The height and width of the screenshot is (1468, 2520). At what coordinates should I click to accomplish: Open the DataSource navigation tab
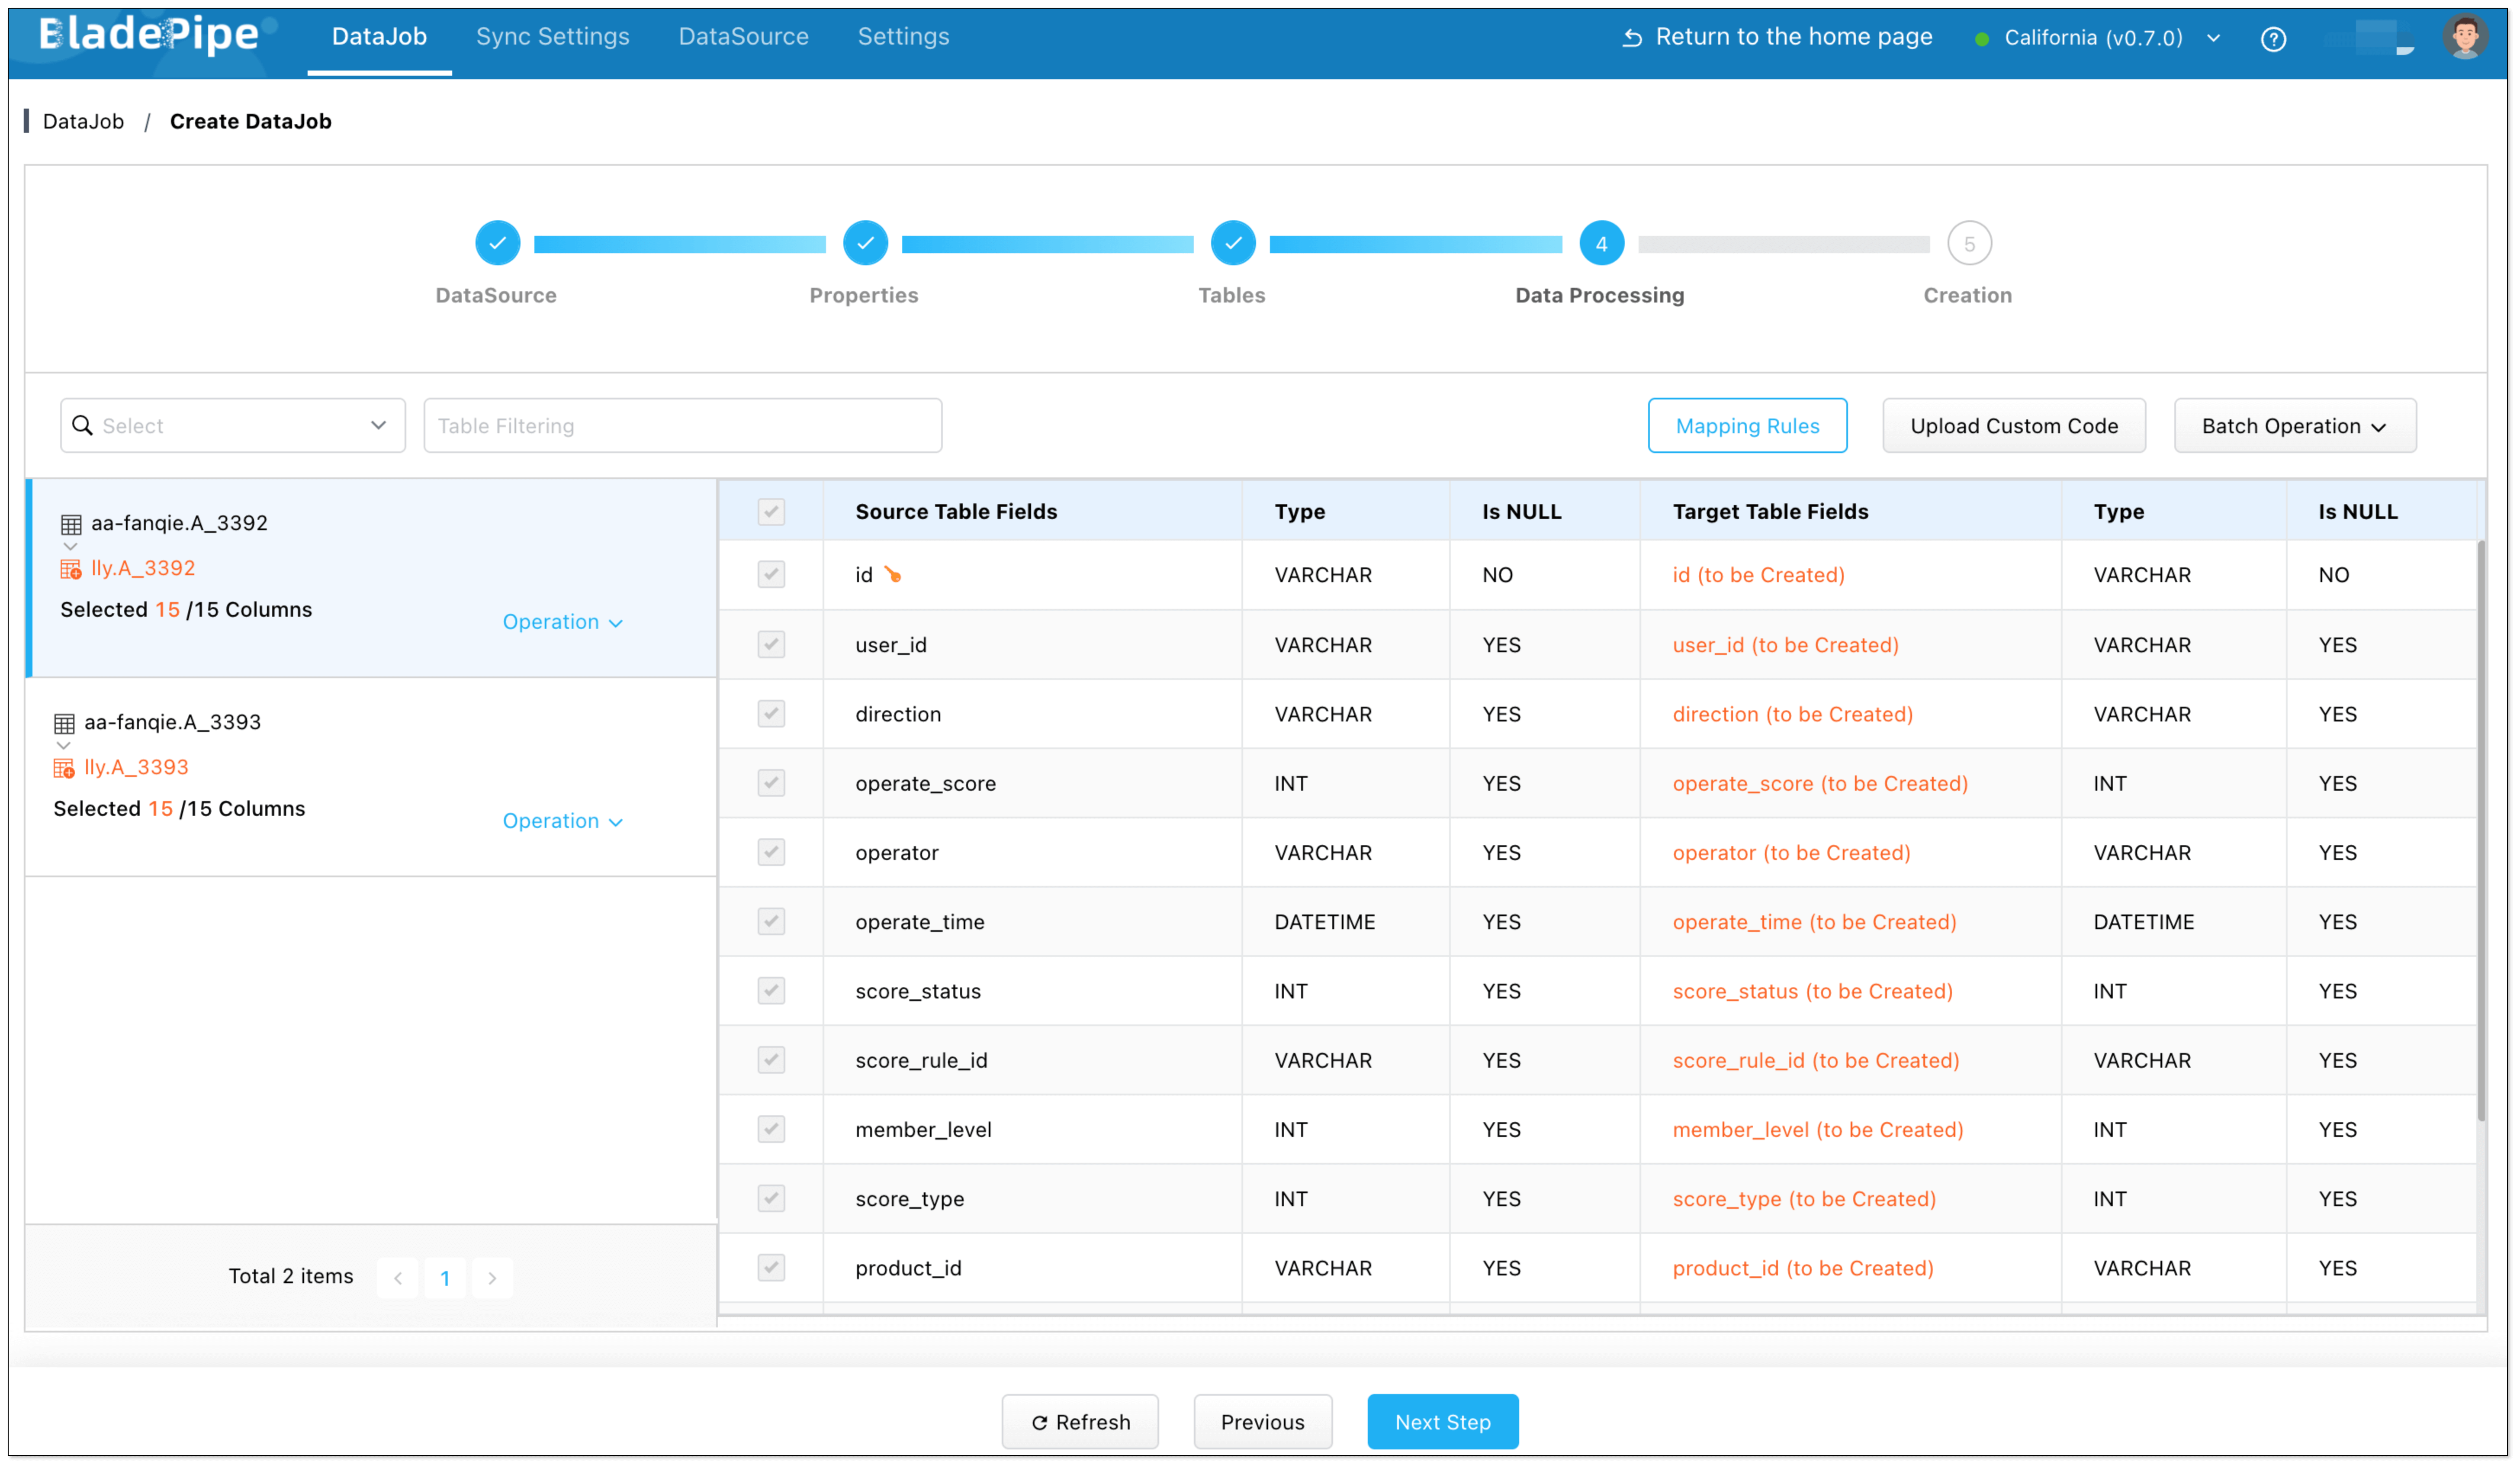click(743, 37)
